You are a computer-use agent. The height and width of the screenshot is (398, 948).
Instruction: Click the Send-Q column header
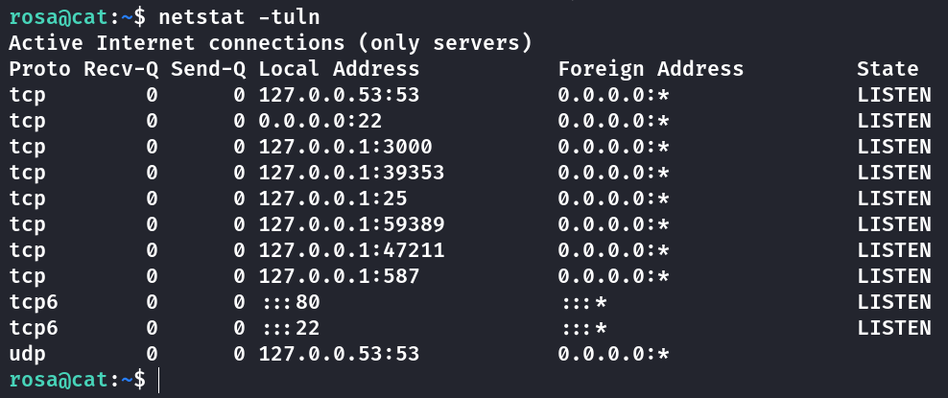pyautogui.click(x=208, y=69)
